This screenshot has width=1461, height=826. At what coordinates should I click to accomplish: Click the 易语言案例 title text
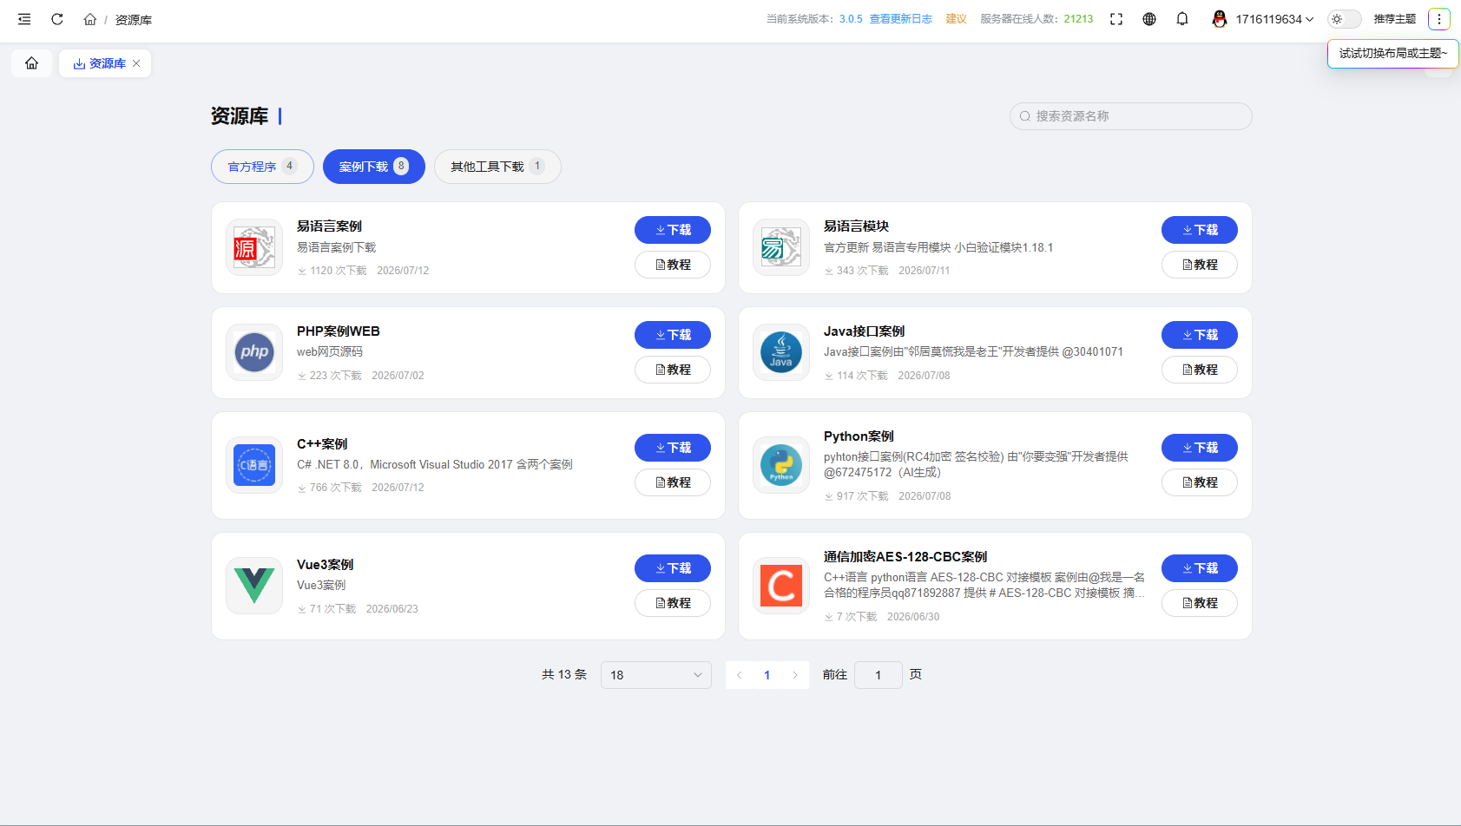329,226
